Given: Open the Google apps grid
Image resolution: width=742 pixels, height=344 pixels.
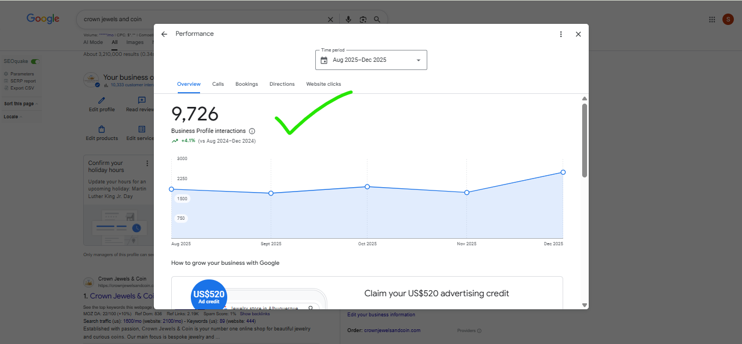Looking at the screenshot, I should (712, 20).
